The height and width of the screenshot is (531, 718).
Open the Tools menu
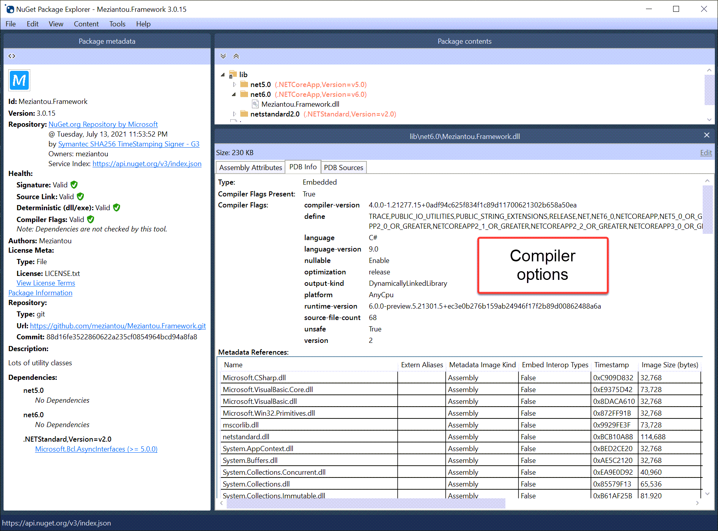pyautogui.click(x=117, y=24)
